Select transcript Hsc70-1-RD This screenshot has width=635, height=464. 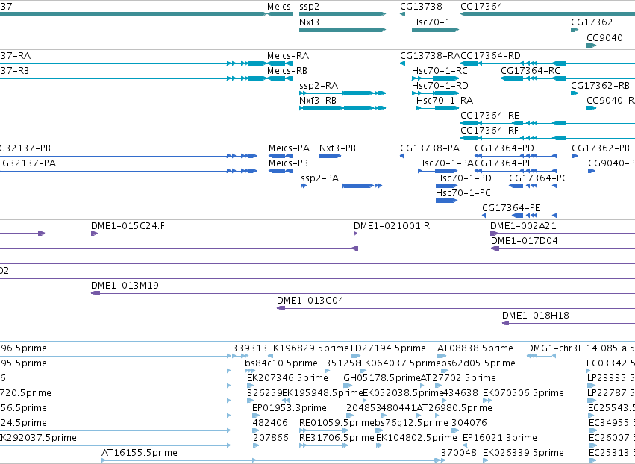click(440, 86)
